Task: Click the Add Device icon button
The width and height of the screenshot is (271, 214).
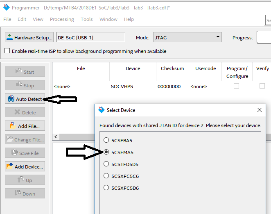Action: 10,166
